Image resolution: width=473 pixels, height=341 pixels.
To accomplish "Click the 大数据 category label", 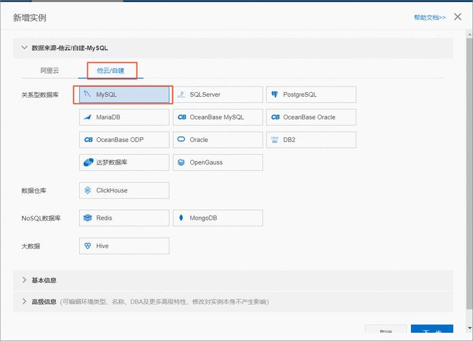I will 31,246.
